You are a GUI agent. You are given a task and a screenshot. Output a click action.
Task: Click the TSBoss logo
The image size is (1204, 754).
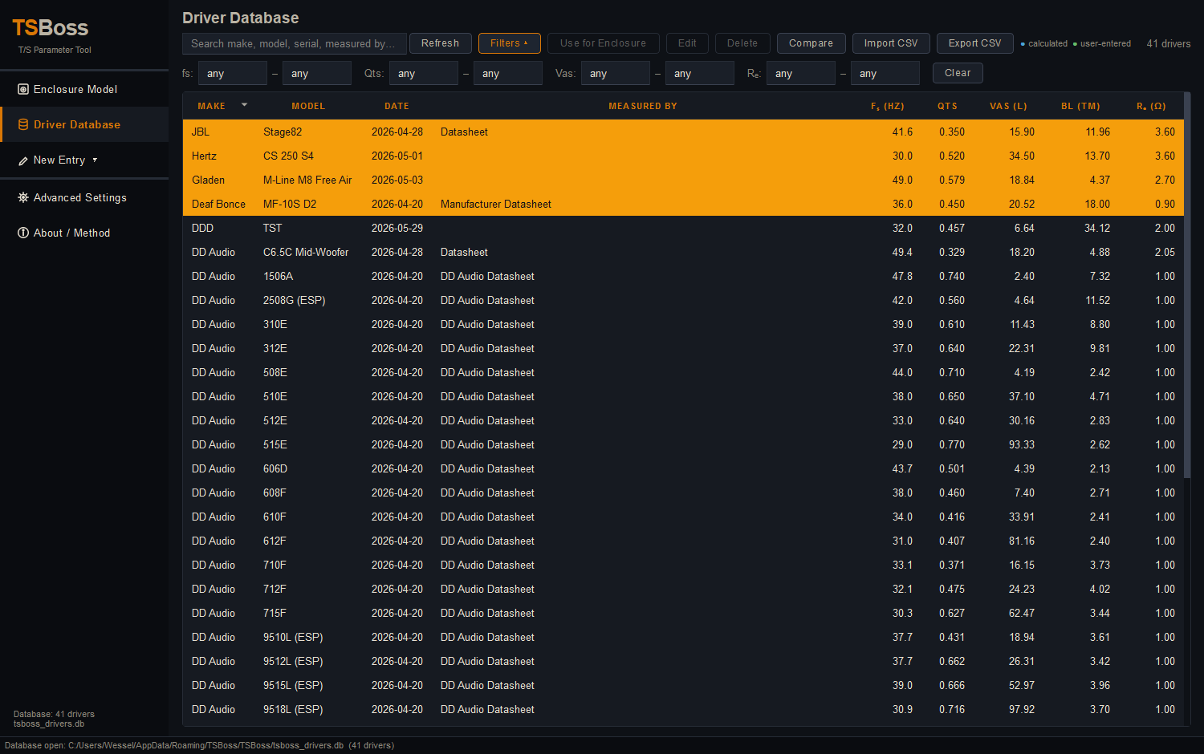click(50, 28)
